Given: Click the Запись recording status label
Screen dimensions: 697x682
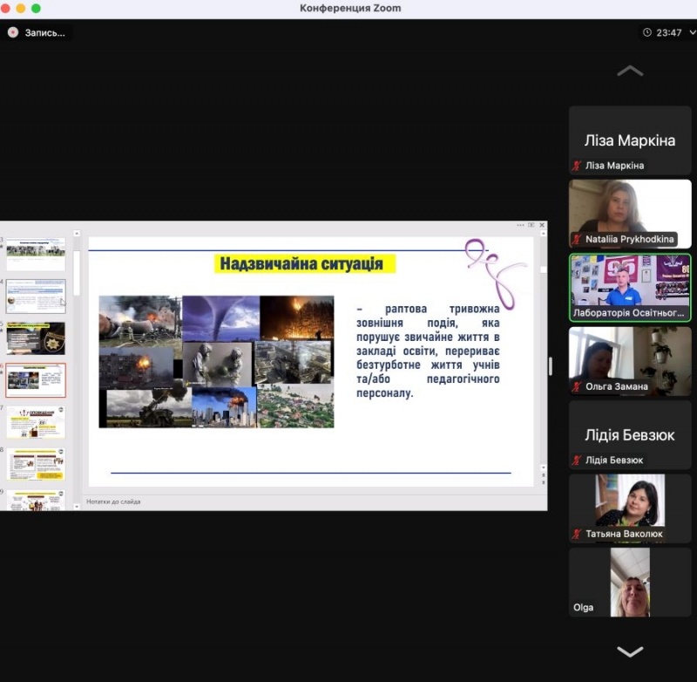Looking at the screenshot, I should pos(44,32).
